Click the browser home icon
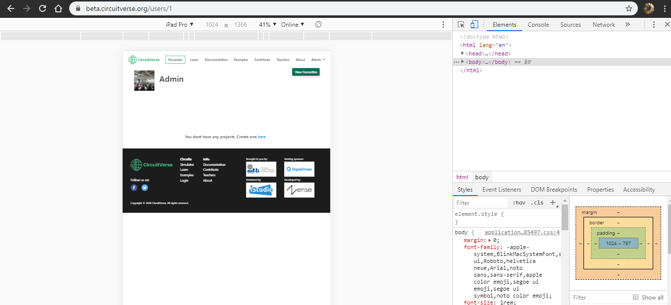Screen dimensions: 671x305 point(58,8)
